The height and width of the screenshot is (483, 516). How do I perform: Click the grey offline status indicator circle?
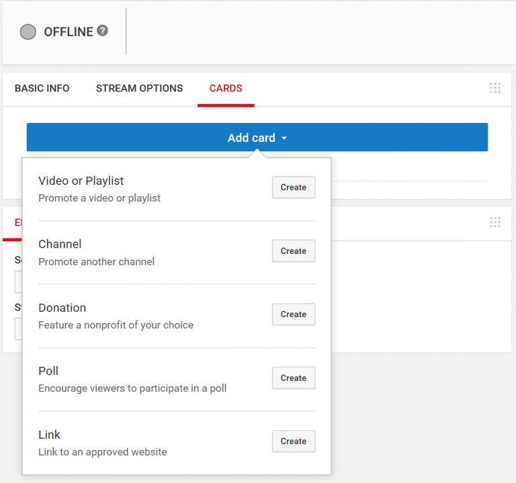28,32
